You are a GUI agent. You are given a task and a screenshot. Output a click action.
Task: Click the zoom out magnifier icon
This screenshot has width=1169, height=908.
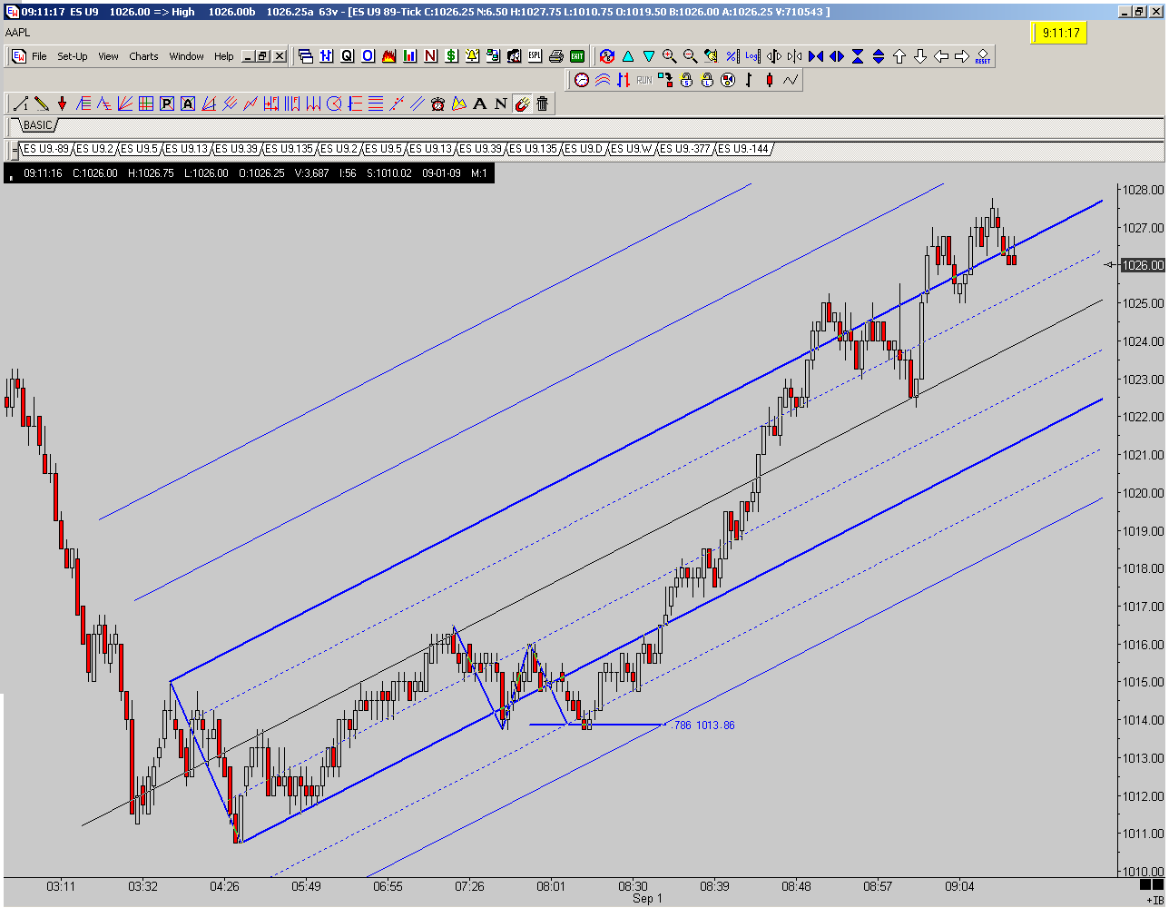pyautogui.click(x=690, y=56)
